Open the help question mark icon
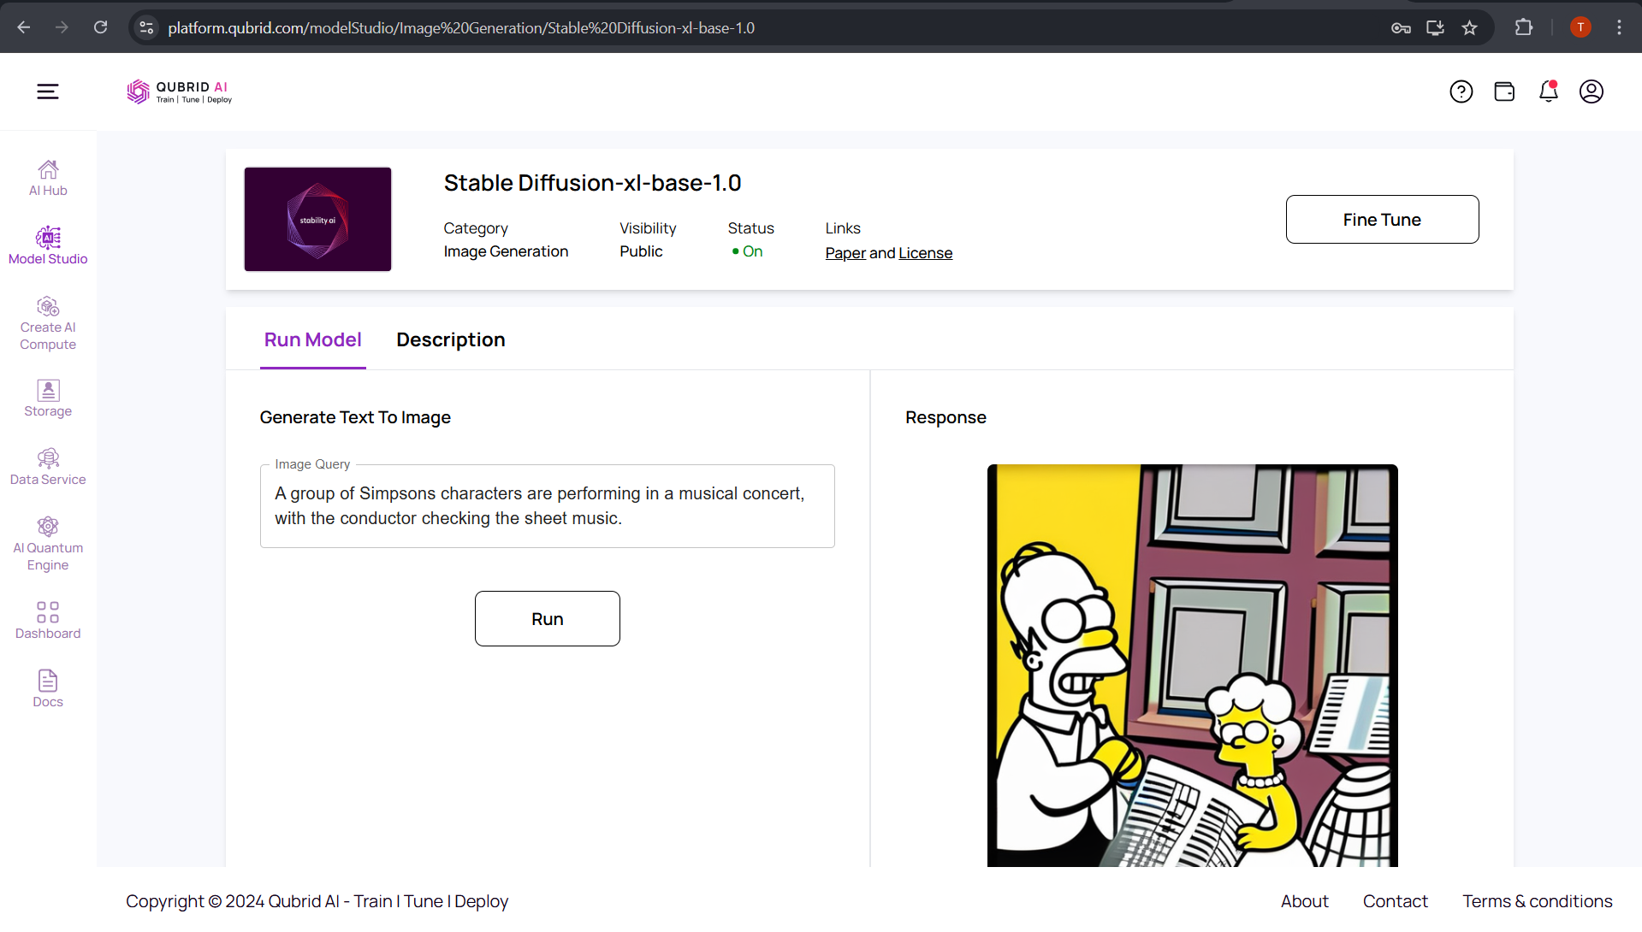This screenshot has height=932, width=1642. pyautogui.click(x=1461, y=91)
